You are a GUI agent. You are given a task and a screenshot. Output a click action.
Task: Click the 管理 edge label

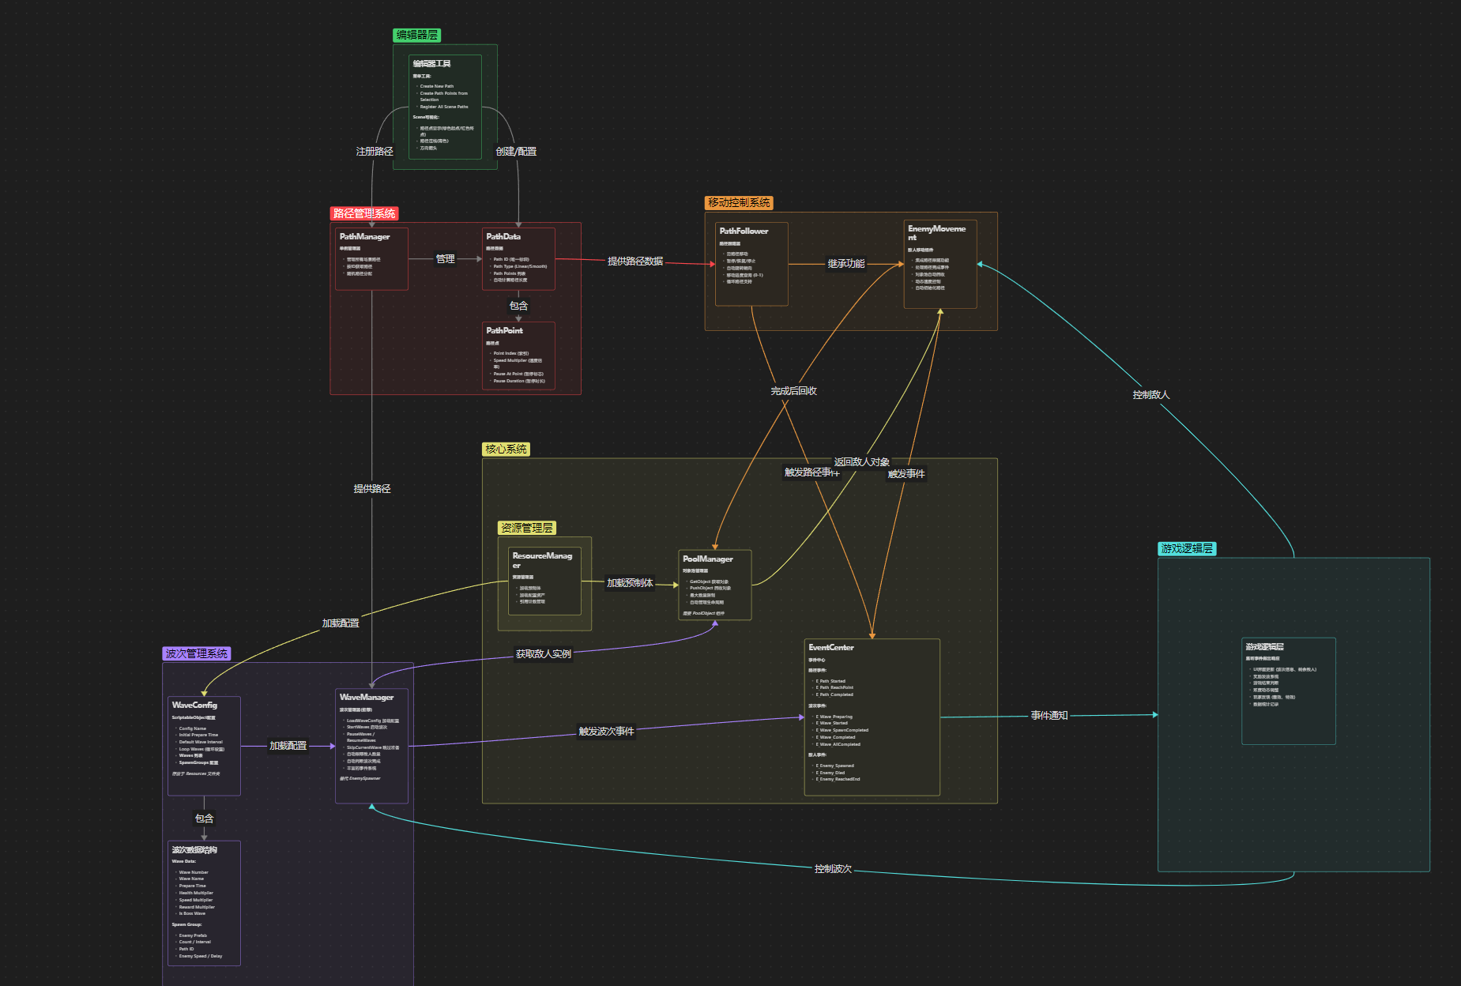tap(446, 258)
